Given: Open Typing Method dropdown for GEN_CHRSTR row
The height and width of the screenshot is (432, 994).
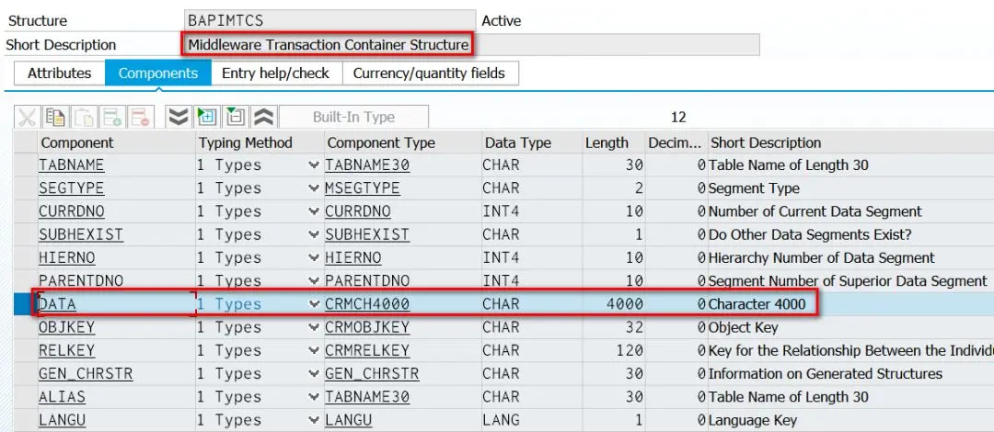Looking at the screenshot, I should (313, 374).
